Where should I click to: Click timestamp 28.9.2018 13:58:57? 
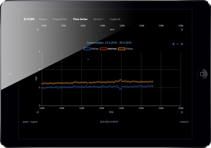pyautogui.click(x=109, y=122)
